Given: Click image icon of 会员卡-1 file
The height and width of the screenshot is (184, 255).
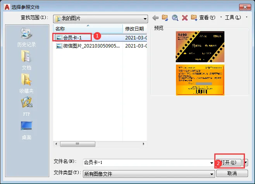Looking at the screenshot, I should [x=59, y=38].
